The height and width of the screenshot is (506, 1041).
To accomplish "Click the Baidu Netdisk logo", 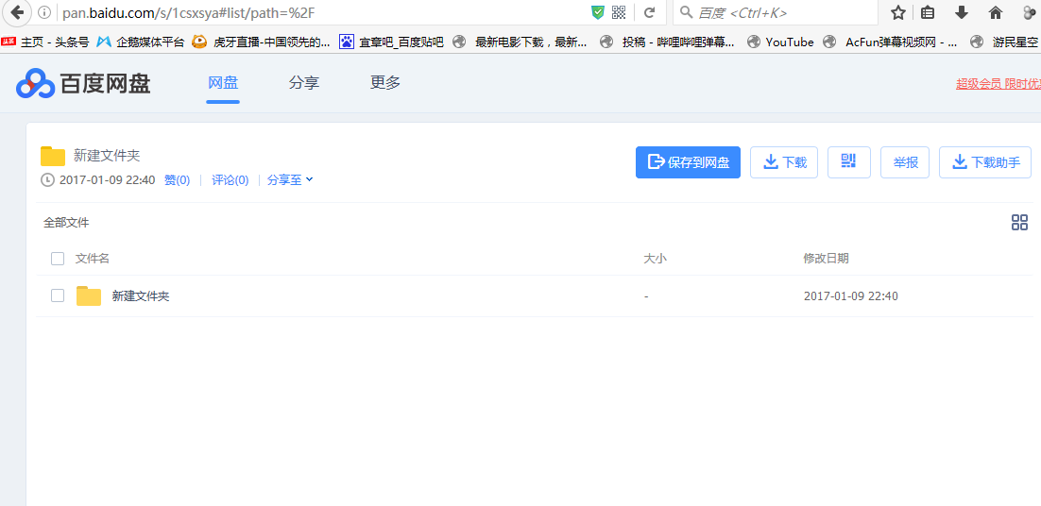I will pyautogui.click(x=83, y=84).
